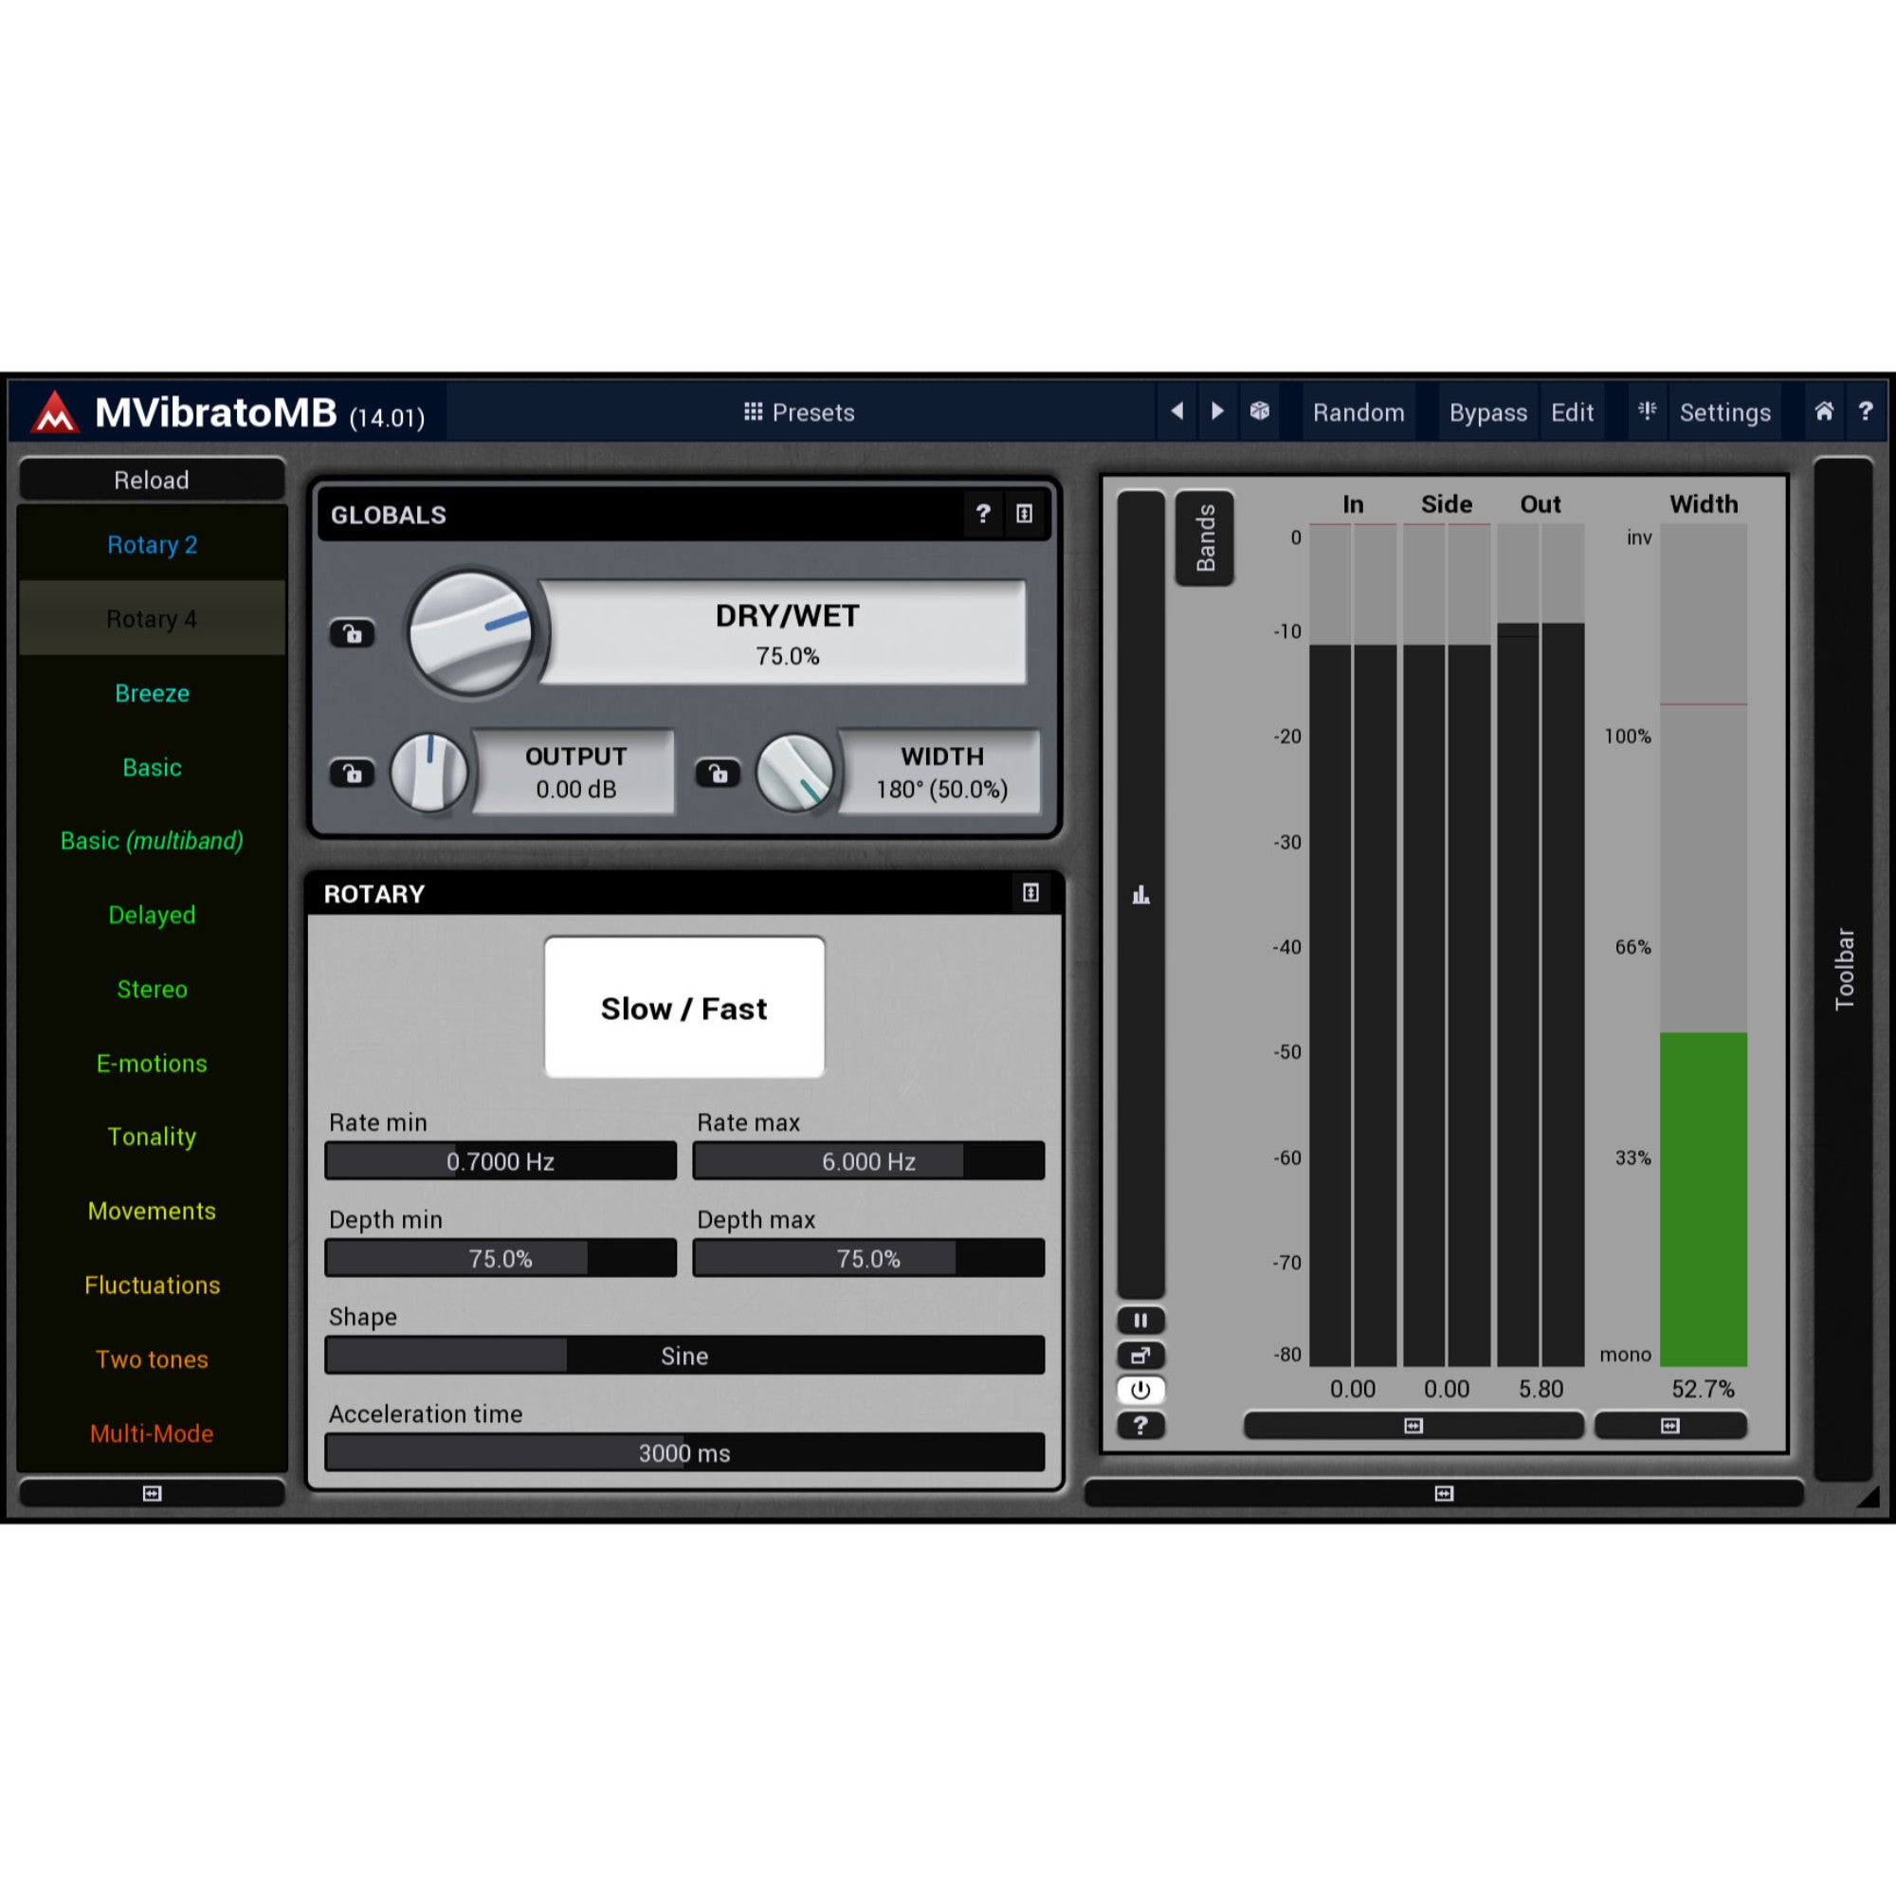Open the Globals panel help icon

tap(982, 513)
